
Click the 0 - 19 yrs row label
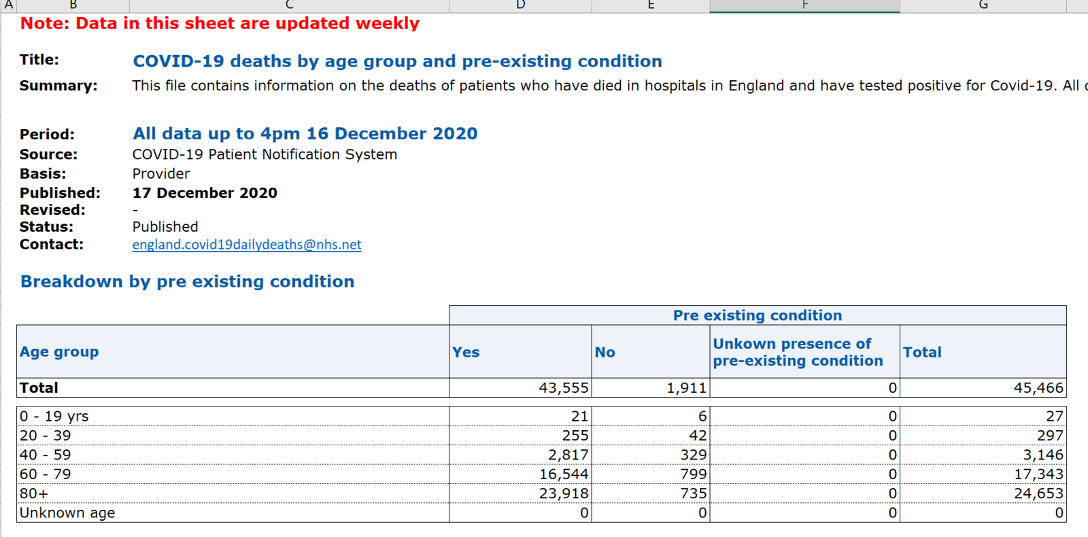coord(54,417)
